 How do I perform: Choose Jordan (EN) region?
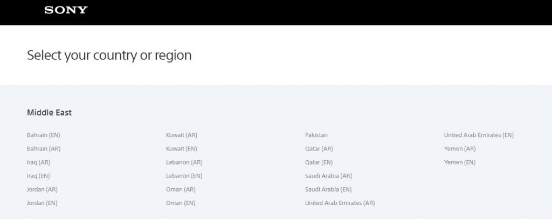coord(42,203)
